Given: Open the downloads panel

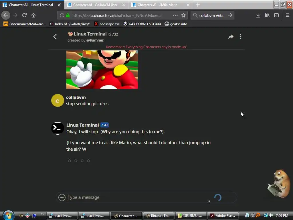Looking at the screenshot, I should [258, 15].
